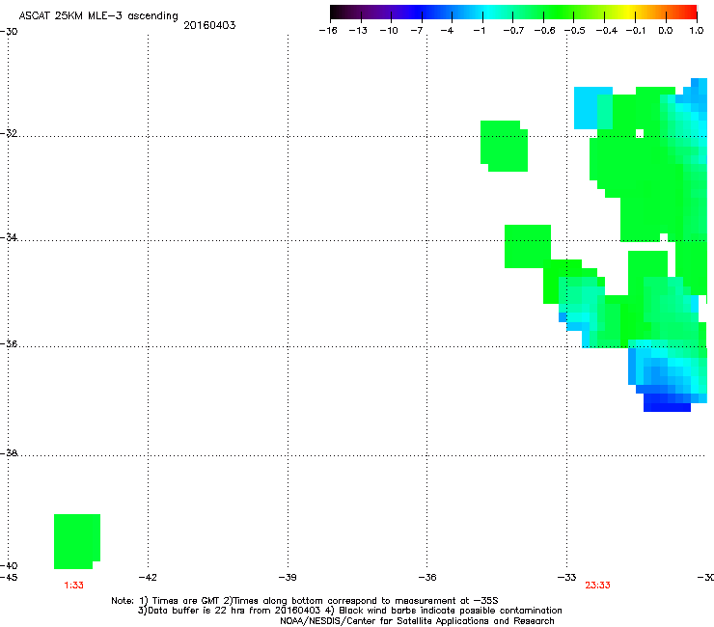Click the colorbar label 1.0

pos(697,31)
